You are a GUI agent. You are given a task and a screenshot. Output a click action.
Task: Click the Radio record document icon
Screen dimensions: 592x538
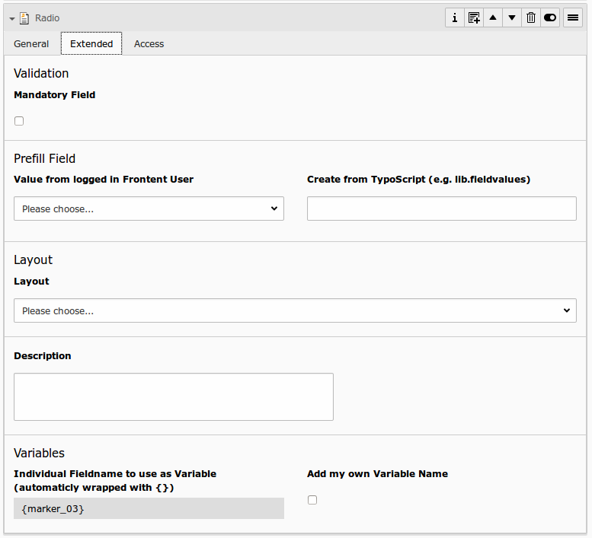[x=24, y=18]
